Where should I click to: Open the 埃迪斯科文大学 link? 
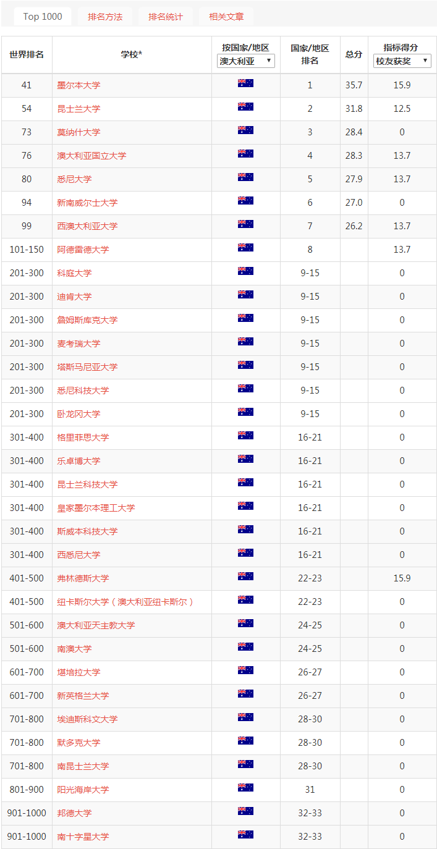[x=87, y=719]
